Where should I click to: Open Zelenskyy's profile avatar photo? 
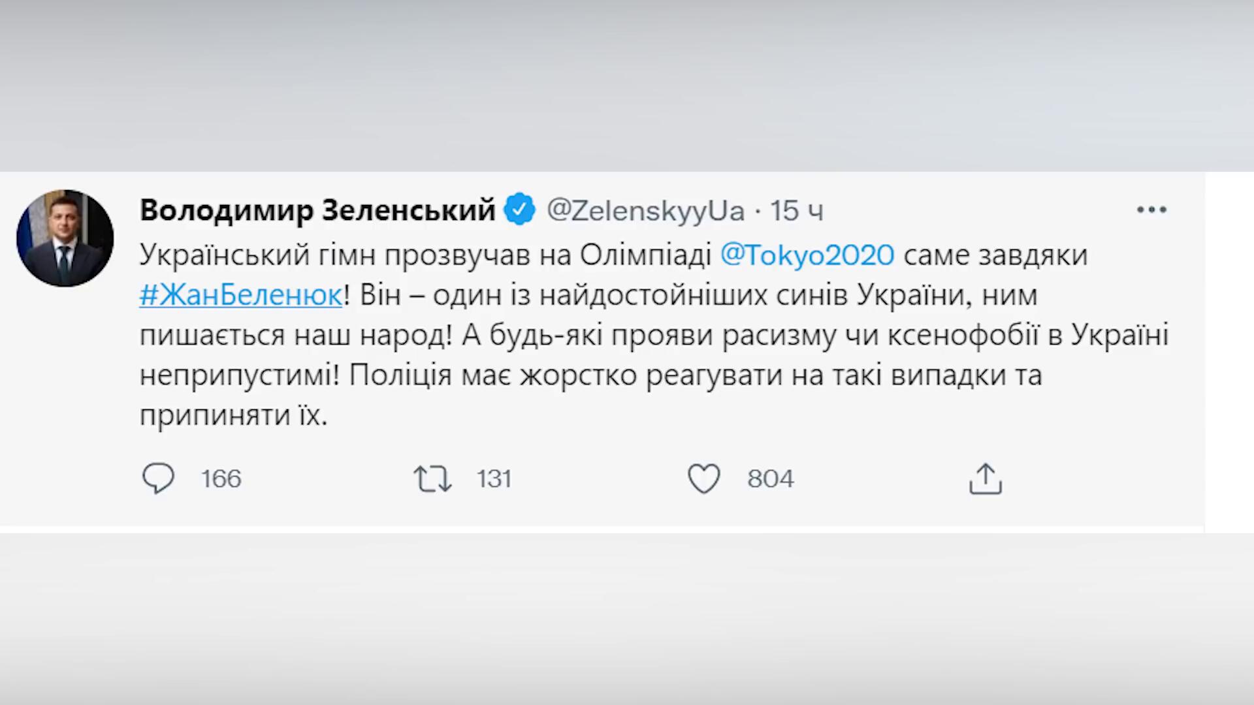(x=65, y=238)
